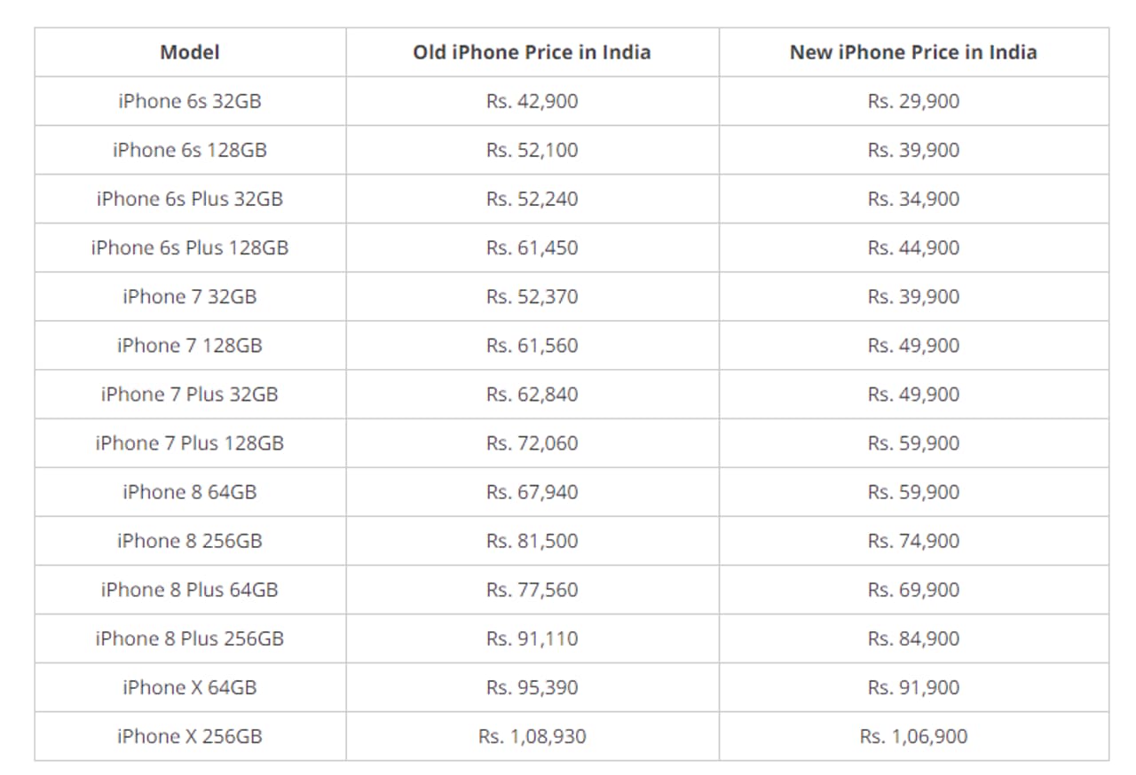Select the iPhone X 64GB model cell
Screen dimensions: 1136x775
coord(190,687)
